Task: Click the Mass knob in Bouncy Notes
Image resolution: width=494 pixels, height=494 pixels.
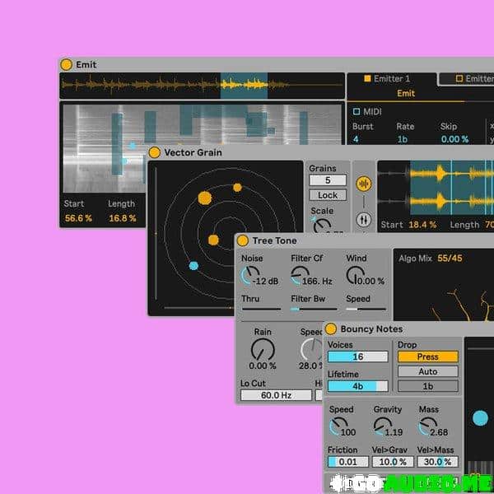Action: point(428,426)
